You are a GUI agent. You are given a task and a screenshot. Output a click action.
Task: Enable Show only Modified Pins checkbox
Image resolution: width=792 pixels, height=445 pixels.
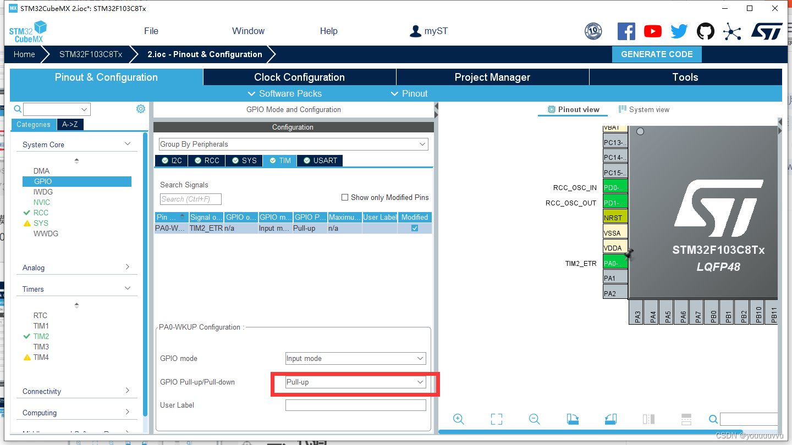click(x=345, y=197)
